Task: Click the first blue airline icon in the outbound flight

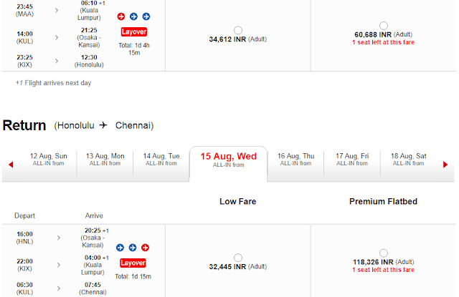Action: pyautogui.click(x=133, y=16)
